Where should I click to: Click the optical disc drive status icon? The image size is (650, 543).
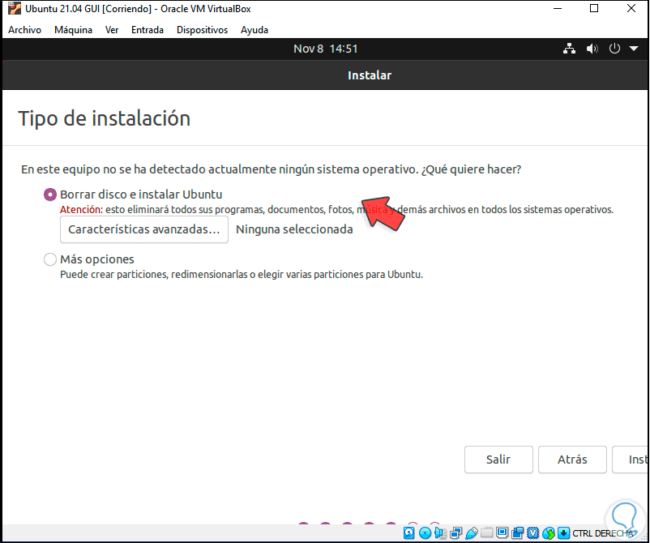coord(425,533)
